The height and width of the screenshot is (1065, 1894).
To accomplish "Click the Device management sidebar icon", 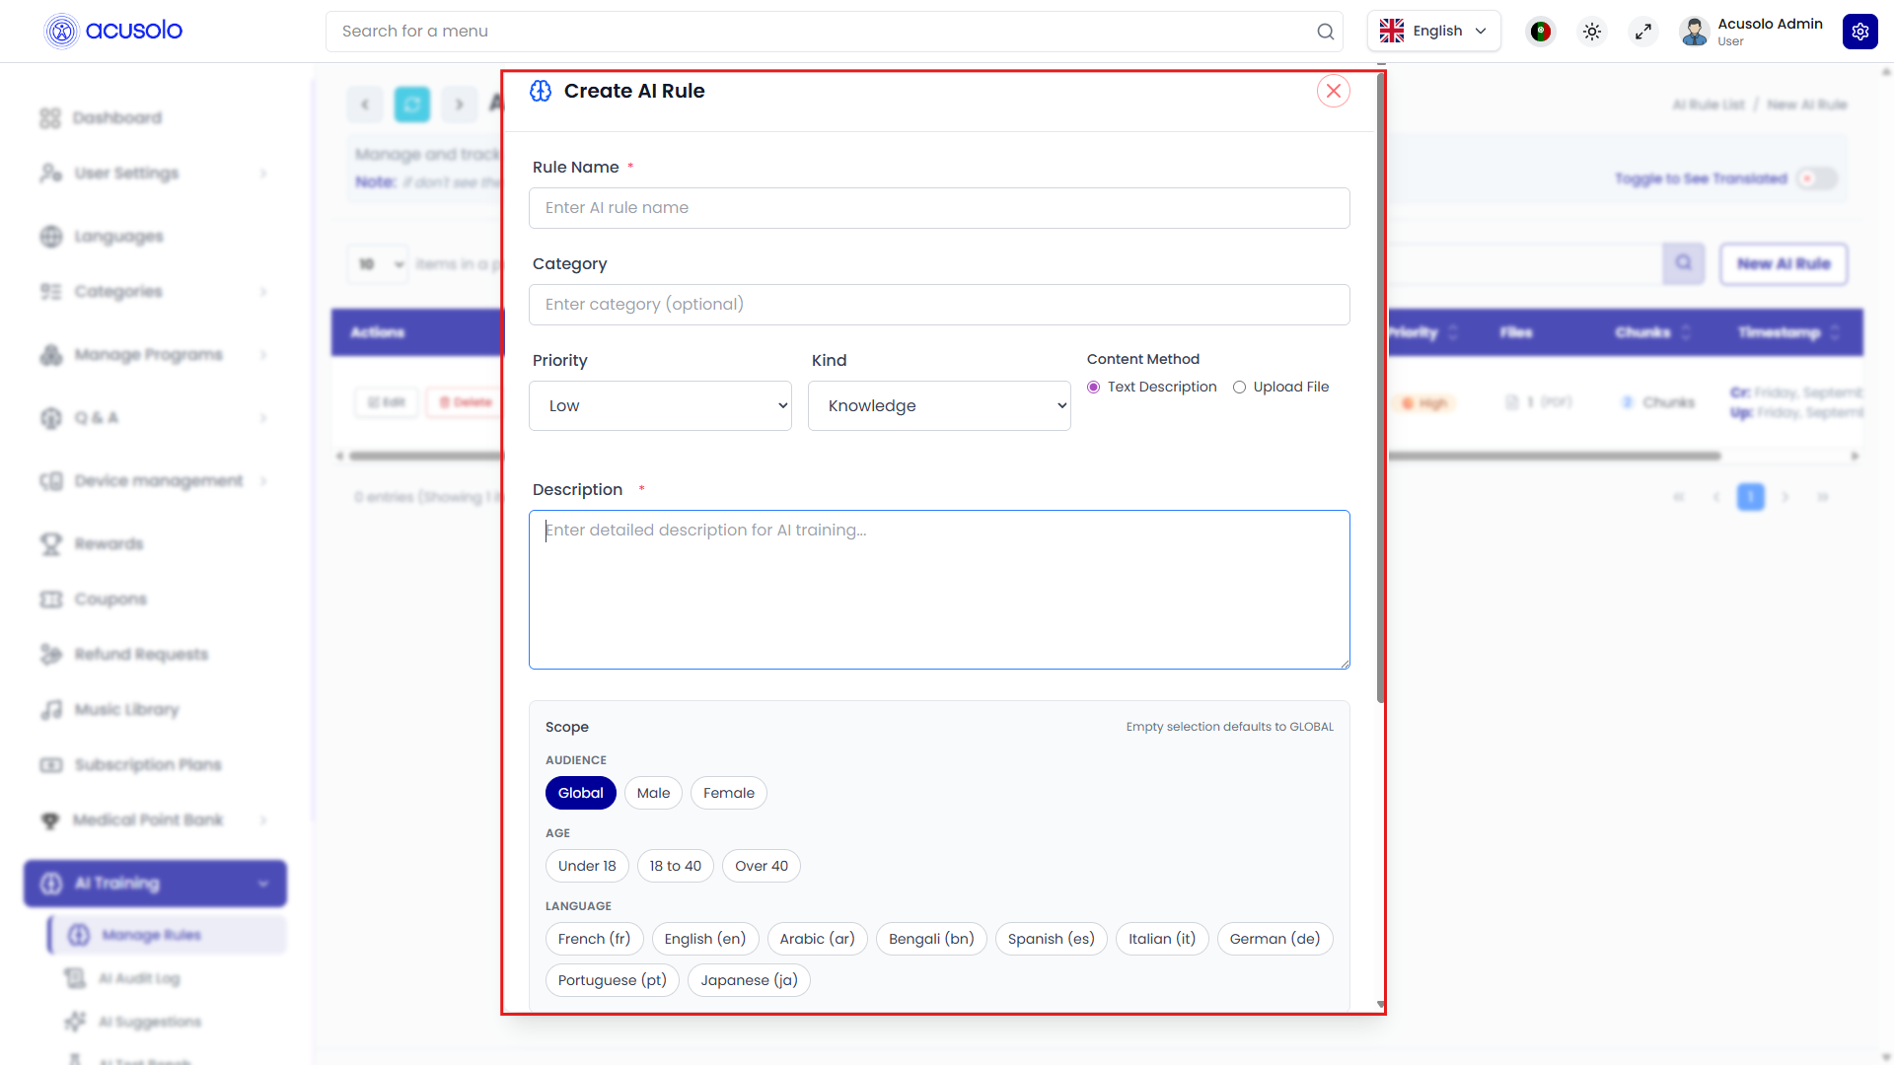I will pyautogui.click(x=50, y=480).
